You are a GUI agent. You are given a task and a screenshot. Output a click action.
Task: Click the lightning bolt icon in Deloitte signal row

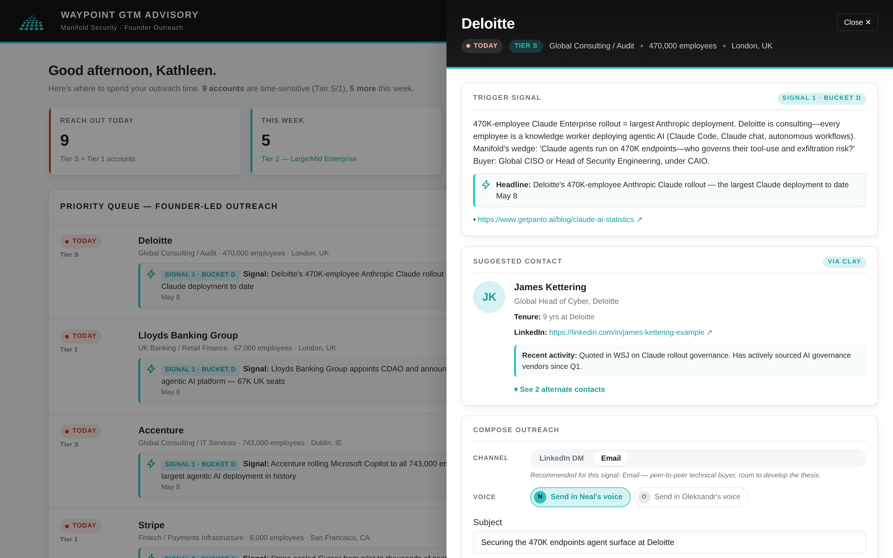tap(151, 274)
